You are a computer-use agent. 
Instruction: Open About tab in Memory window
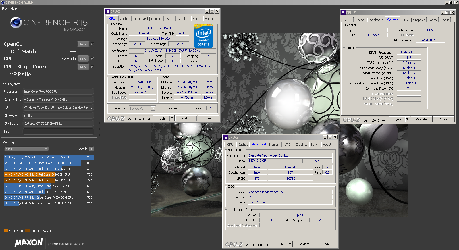(x=445, y=20)
